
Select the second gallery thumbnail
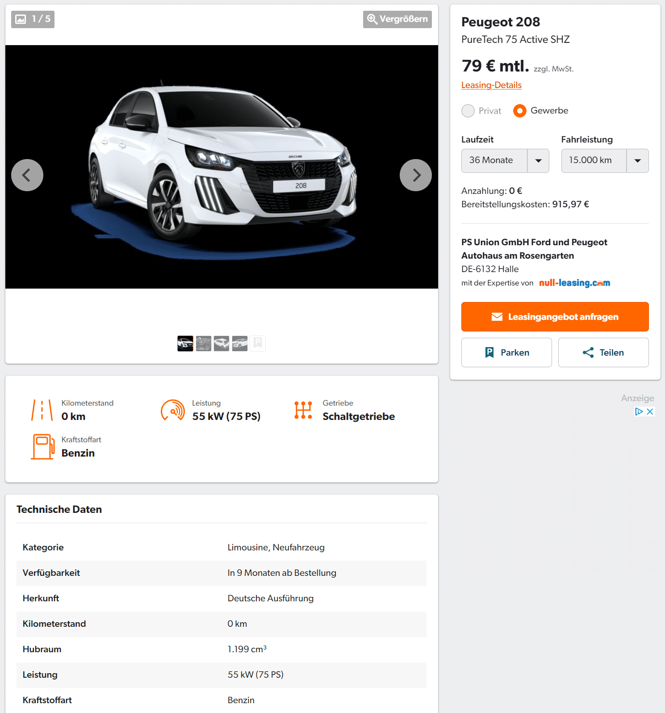point(204,344)
